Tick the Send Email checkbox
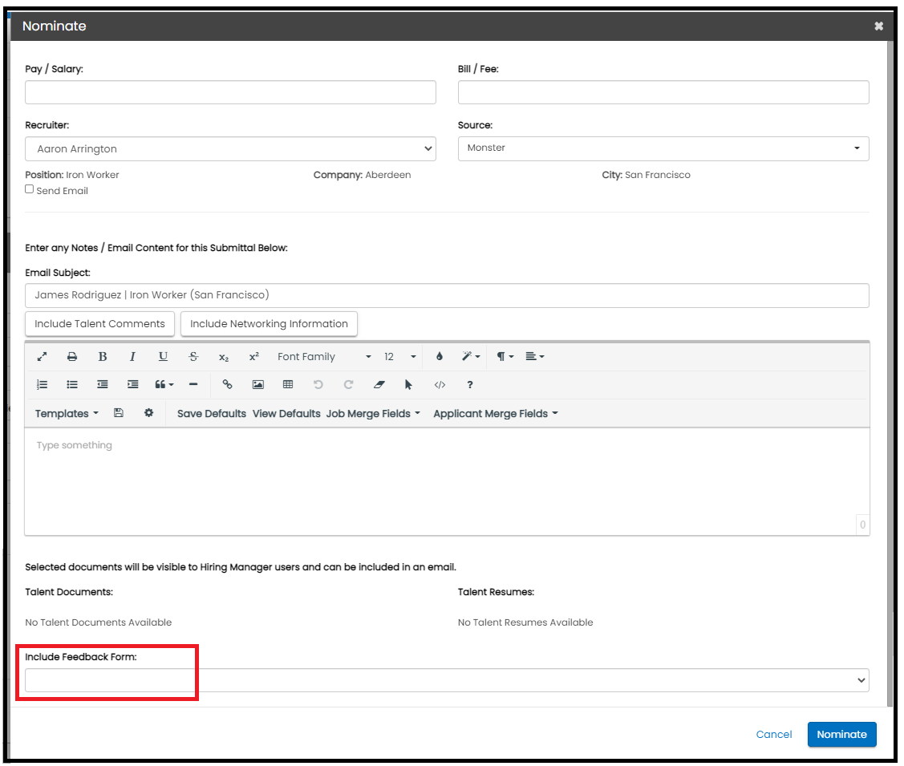Image resolution: width=904 pixels, height=766 pixels. tap(30, 189)
